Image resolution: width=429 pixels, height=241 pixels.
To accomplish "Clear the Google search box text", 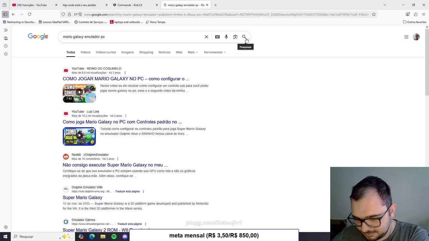I will [x=206, y=37].
